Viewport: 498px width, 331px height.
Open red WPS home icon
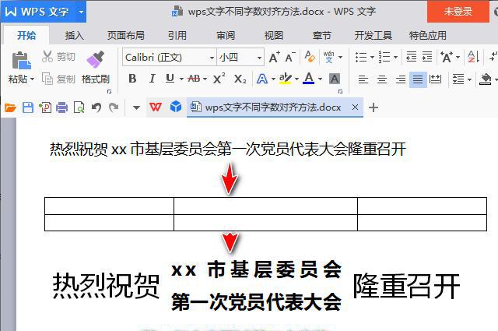pos(156,107)
